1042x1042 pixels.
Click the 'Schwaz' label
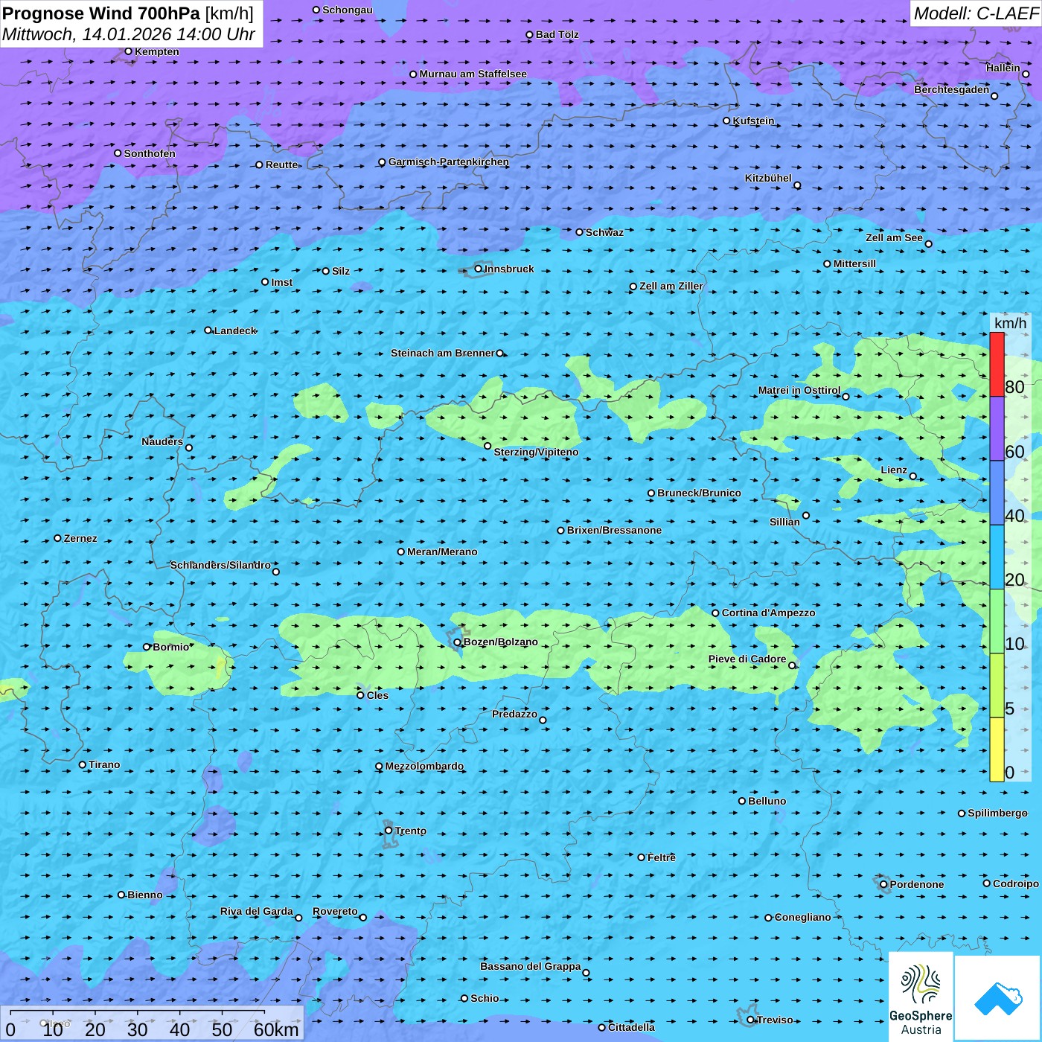(x=604, y=232)
